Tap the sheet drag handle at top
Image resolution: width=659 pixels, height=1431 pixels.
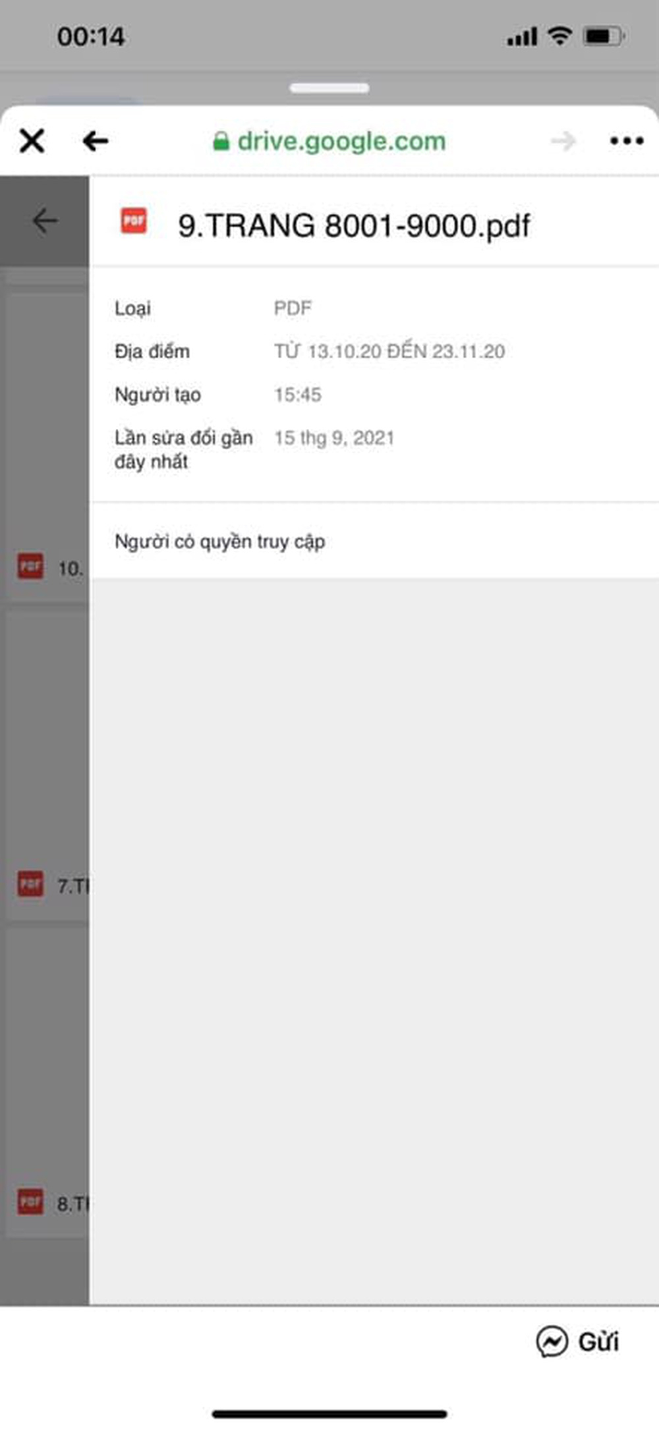coord(329,88)
